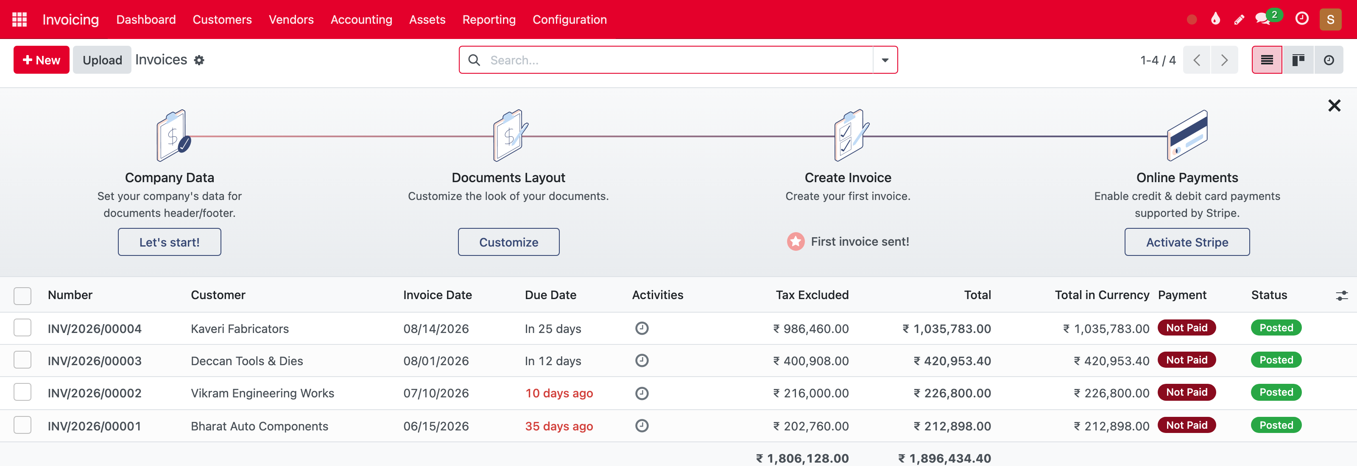Sort by Due Date column header
The image size is (1357, 466).
click(550, 295)
